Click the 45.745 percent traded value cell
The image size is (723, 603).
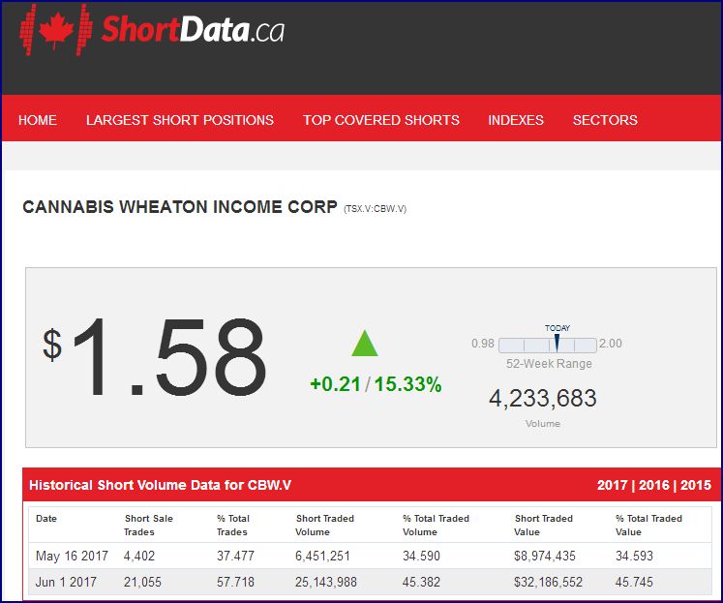635,583
